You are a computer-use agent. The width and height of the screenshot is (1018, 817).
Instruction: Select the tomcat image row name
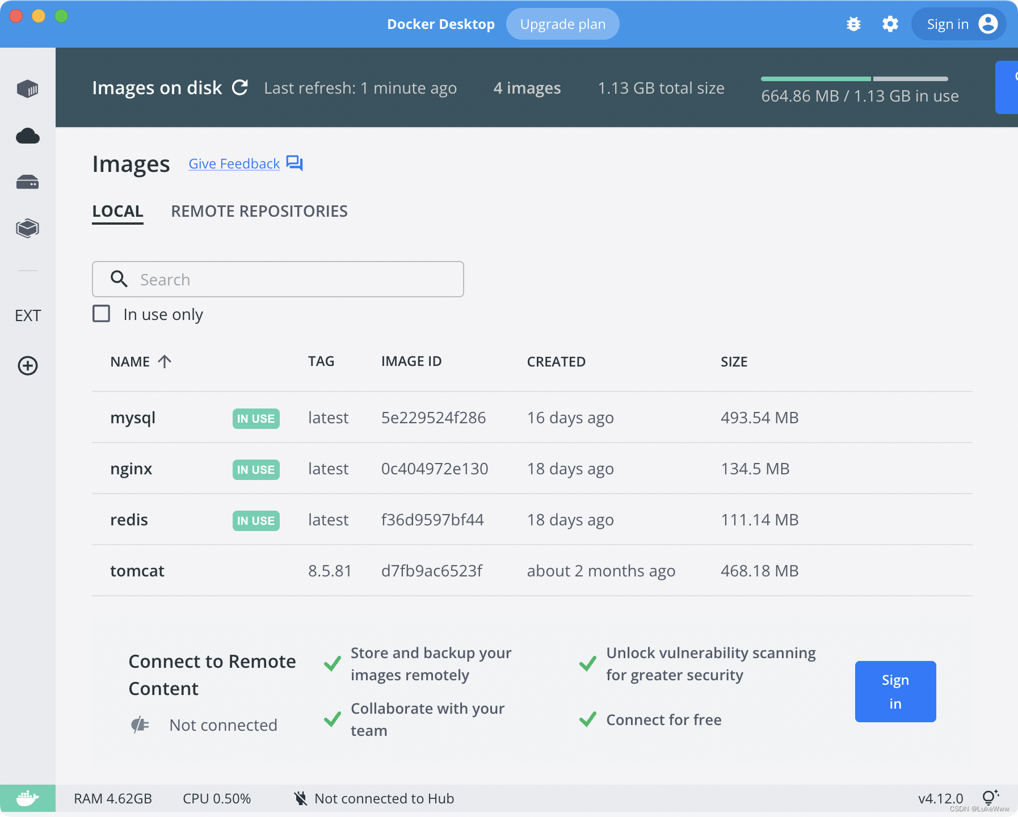[x=137, y=571]
